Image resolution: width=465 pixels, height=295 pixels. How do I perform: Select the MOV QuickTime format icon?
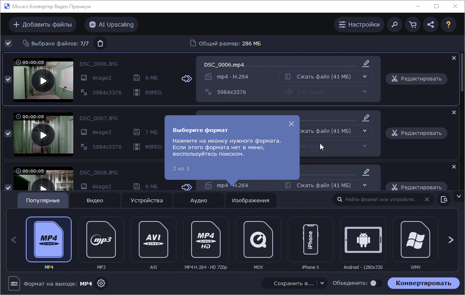(258, 239)
